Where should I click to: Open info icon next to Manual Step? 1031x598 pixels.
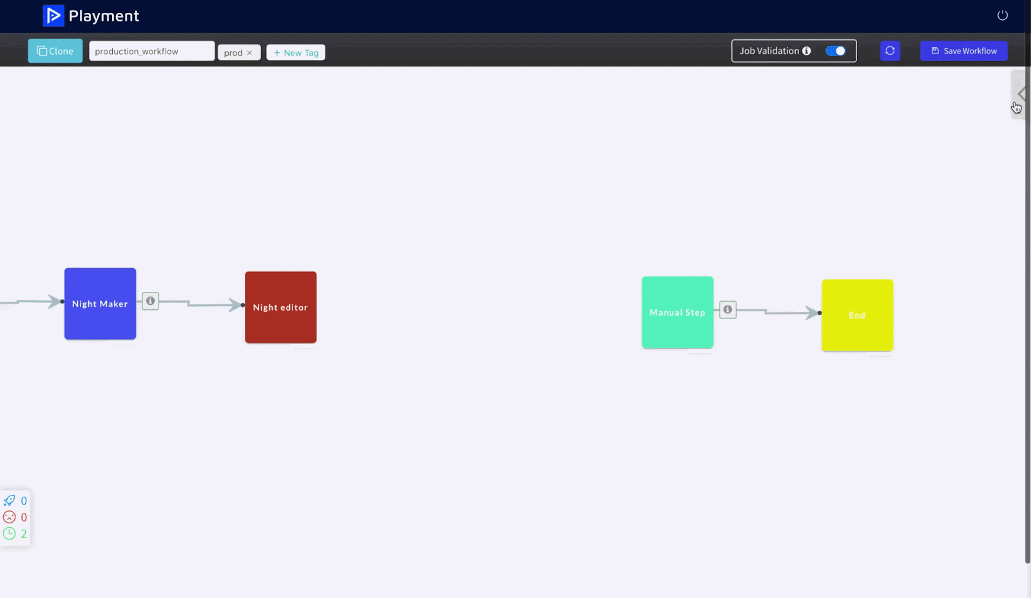[727, 310]
